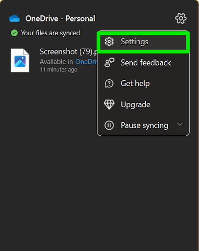Click the Screenshot (79) file name
The height and width of the screenshot is (251, 199).
69,52
